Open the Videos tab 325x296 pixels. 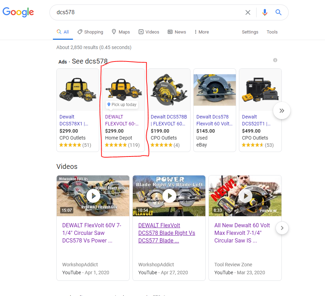149,32
